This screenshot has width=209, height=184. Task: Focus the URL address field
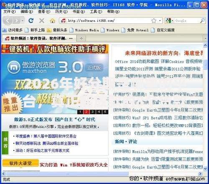point(109,21)
